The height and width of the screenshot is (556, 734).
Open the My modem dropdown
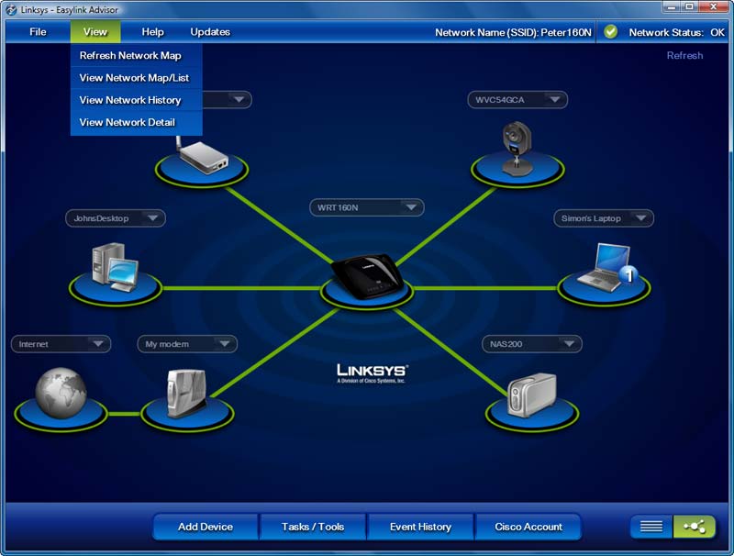coord(225,344)
